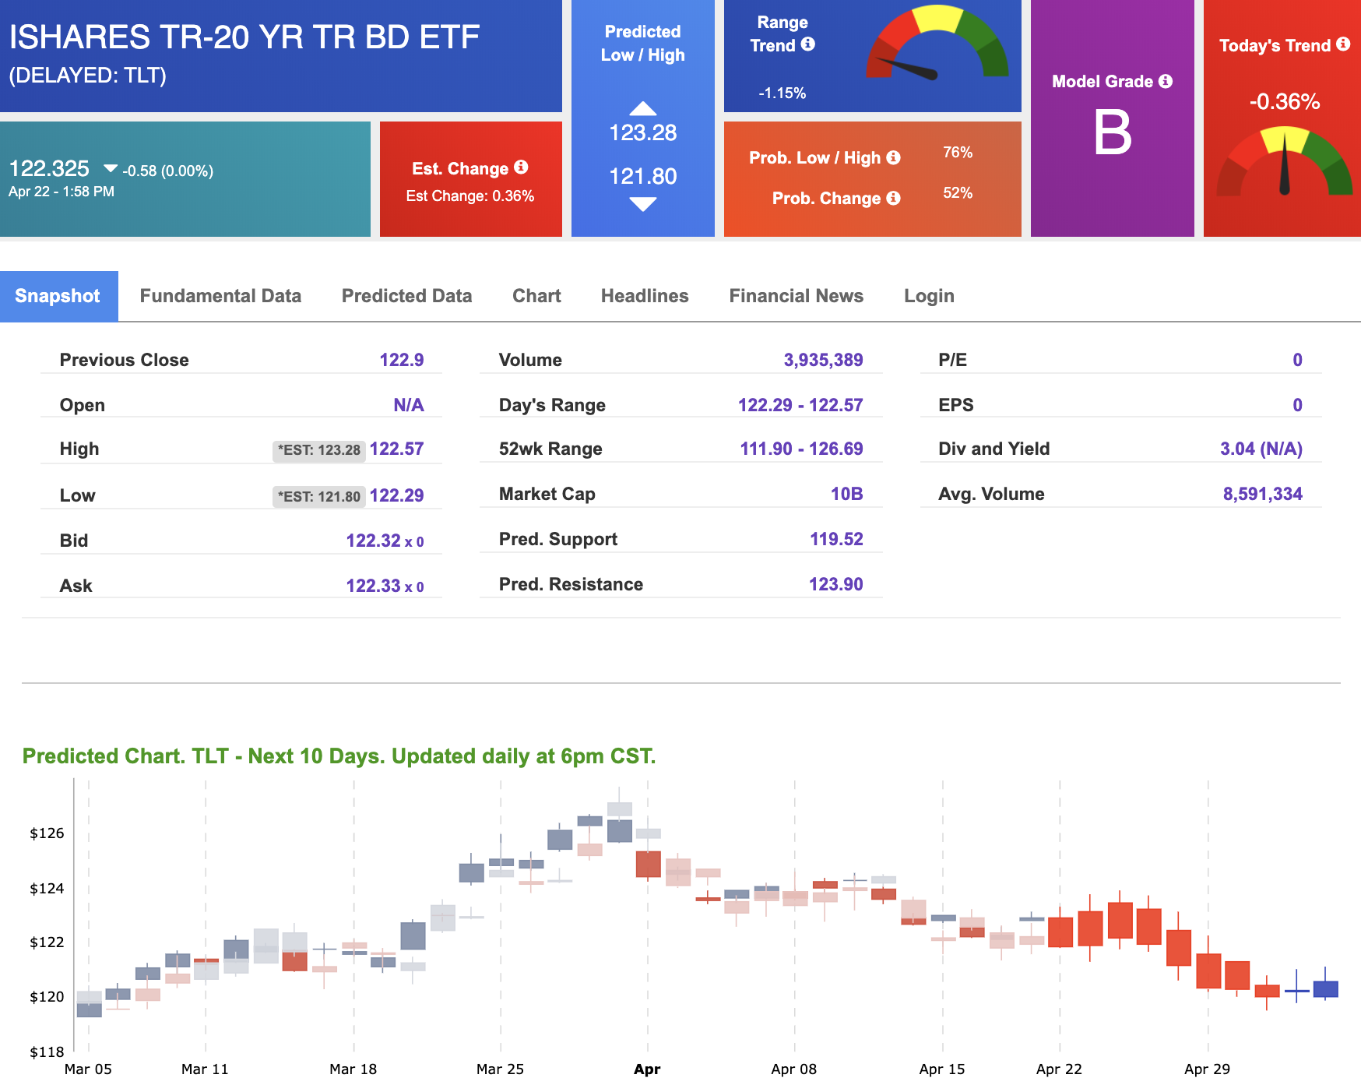Click the down arrow below predicted low 121.80

[642, 204]
